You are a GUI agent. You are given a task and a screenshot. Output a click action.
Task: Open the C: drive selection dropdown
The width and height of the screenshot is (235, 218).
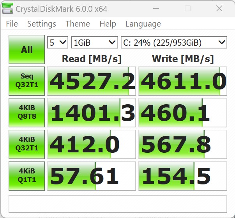174,42
